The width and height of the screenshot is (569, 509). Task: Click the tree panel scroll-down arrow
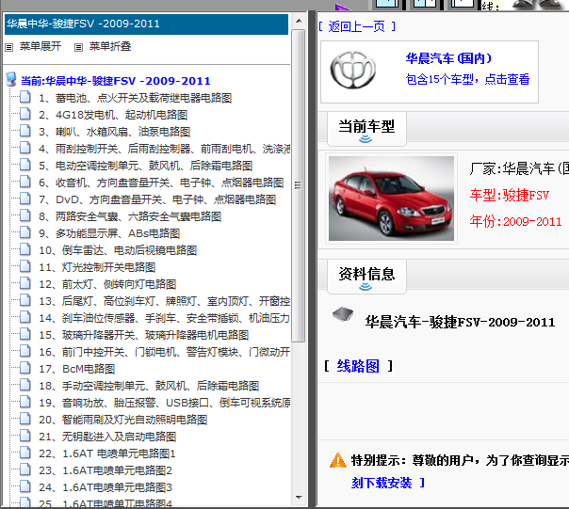click(x=299, y=498)
